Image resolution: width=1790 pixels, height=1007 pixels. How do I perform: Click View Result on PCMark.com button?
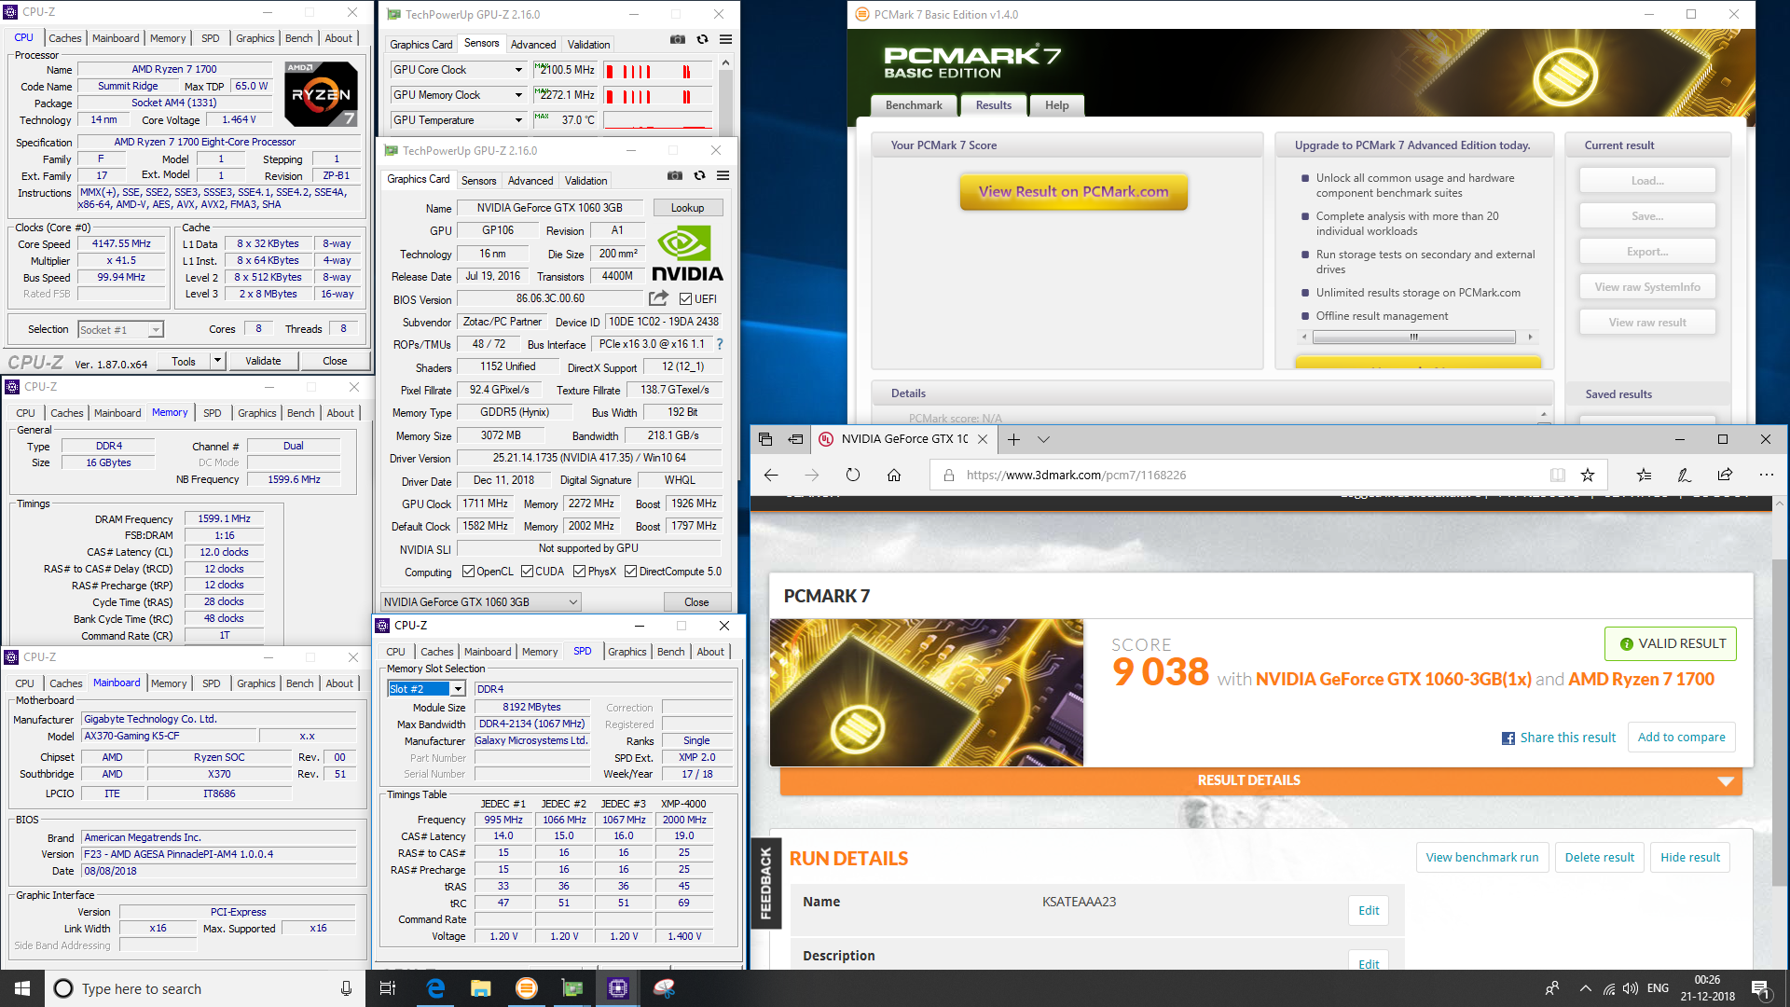pos(1073,192)
